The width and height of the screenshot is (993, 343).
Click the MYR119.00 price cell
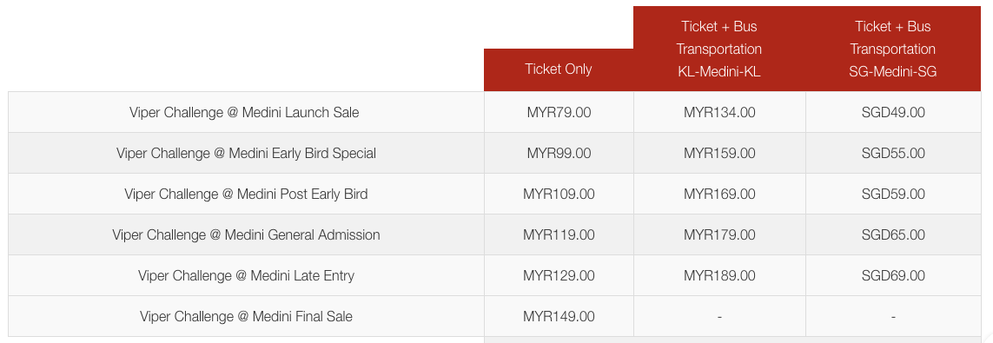[x=559, y=234]
